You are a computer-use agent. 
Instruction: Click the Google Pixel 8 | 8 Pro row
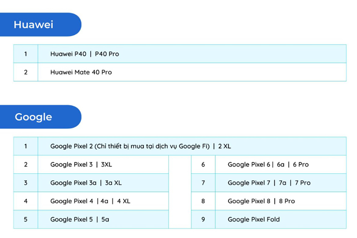tap(261, 201)
